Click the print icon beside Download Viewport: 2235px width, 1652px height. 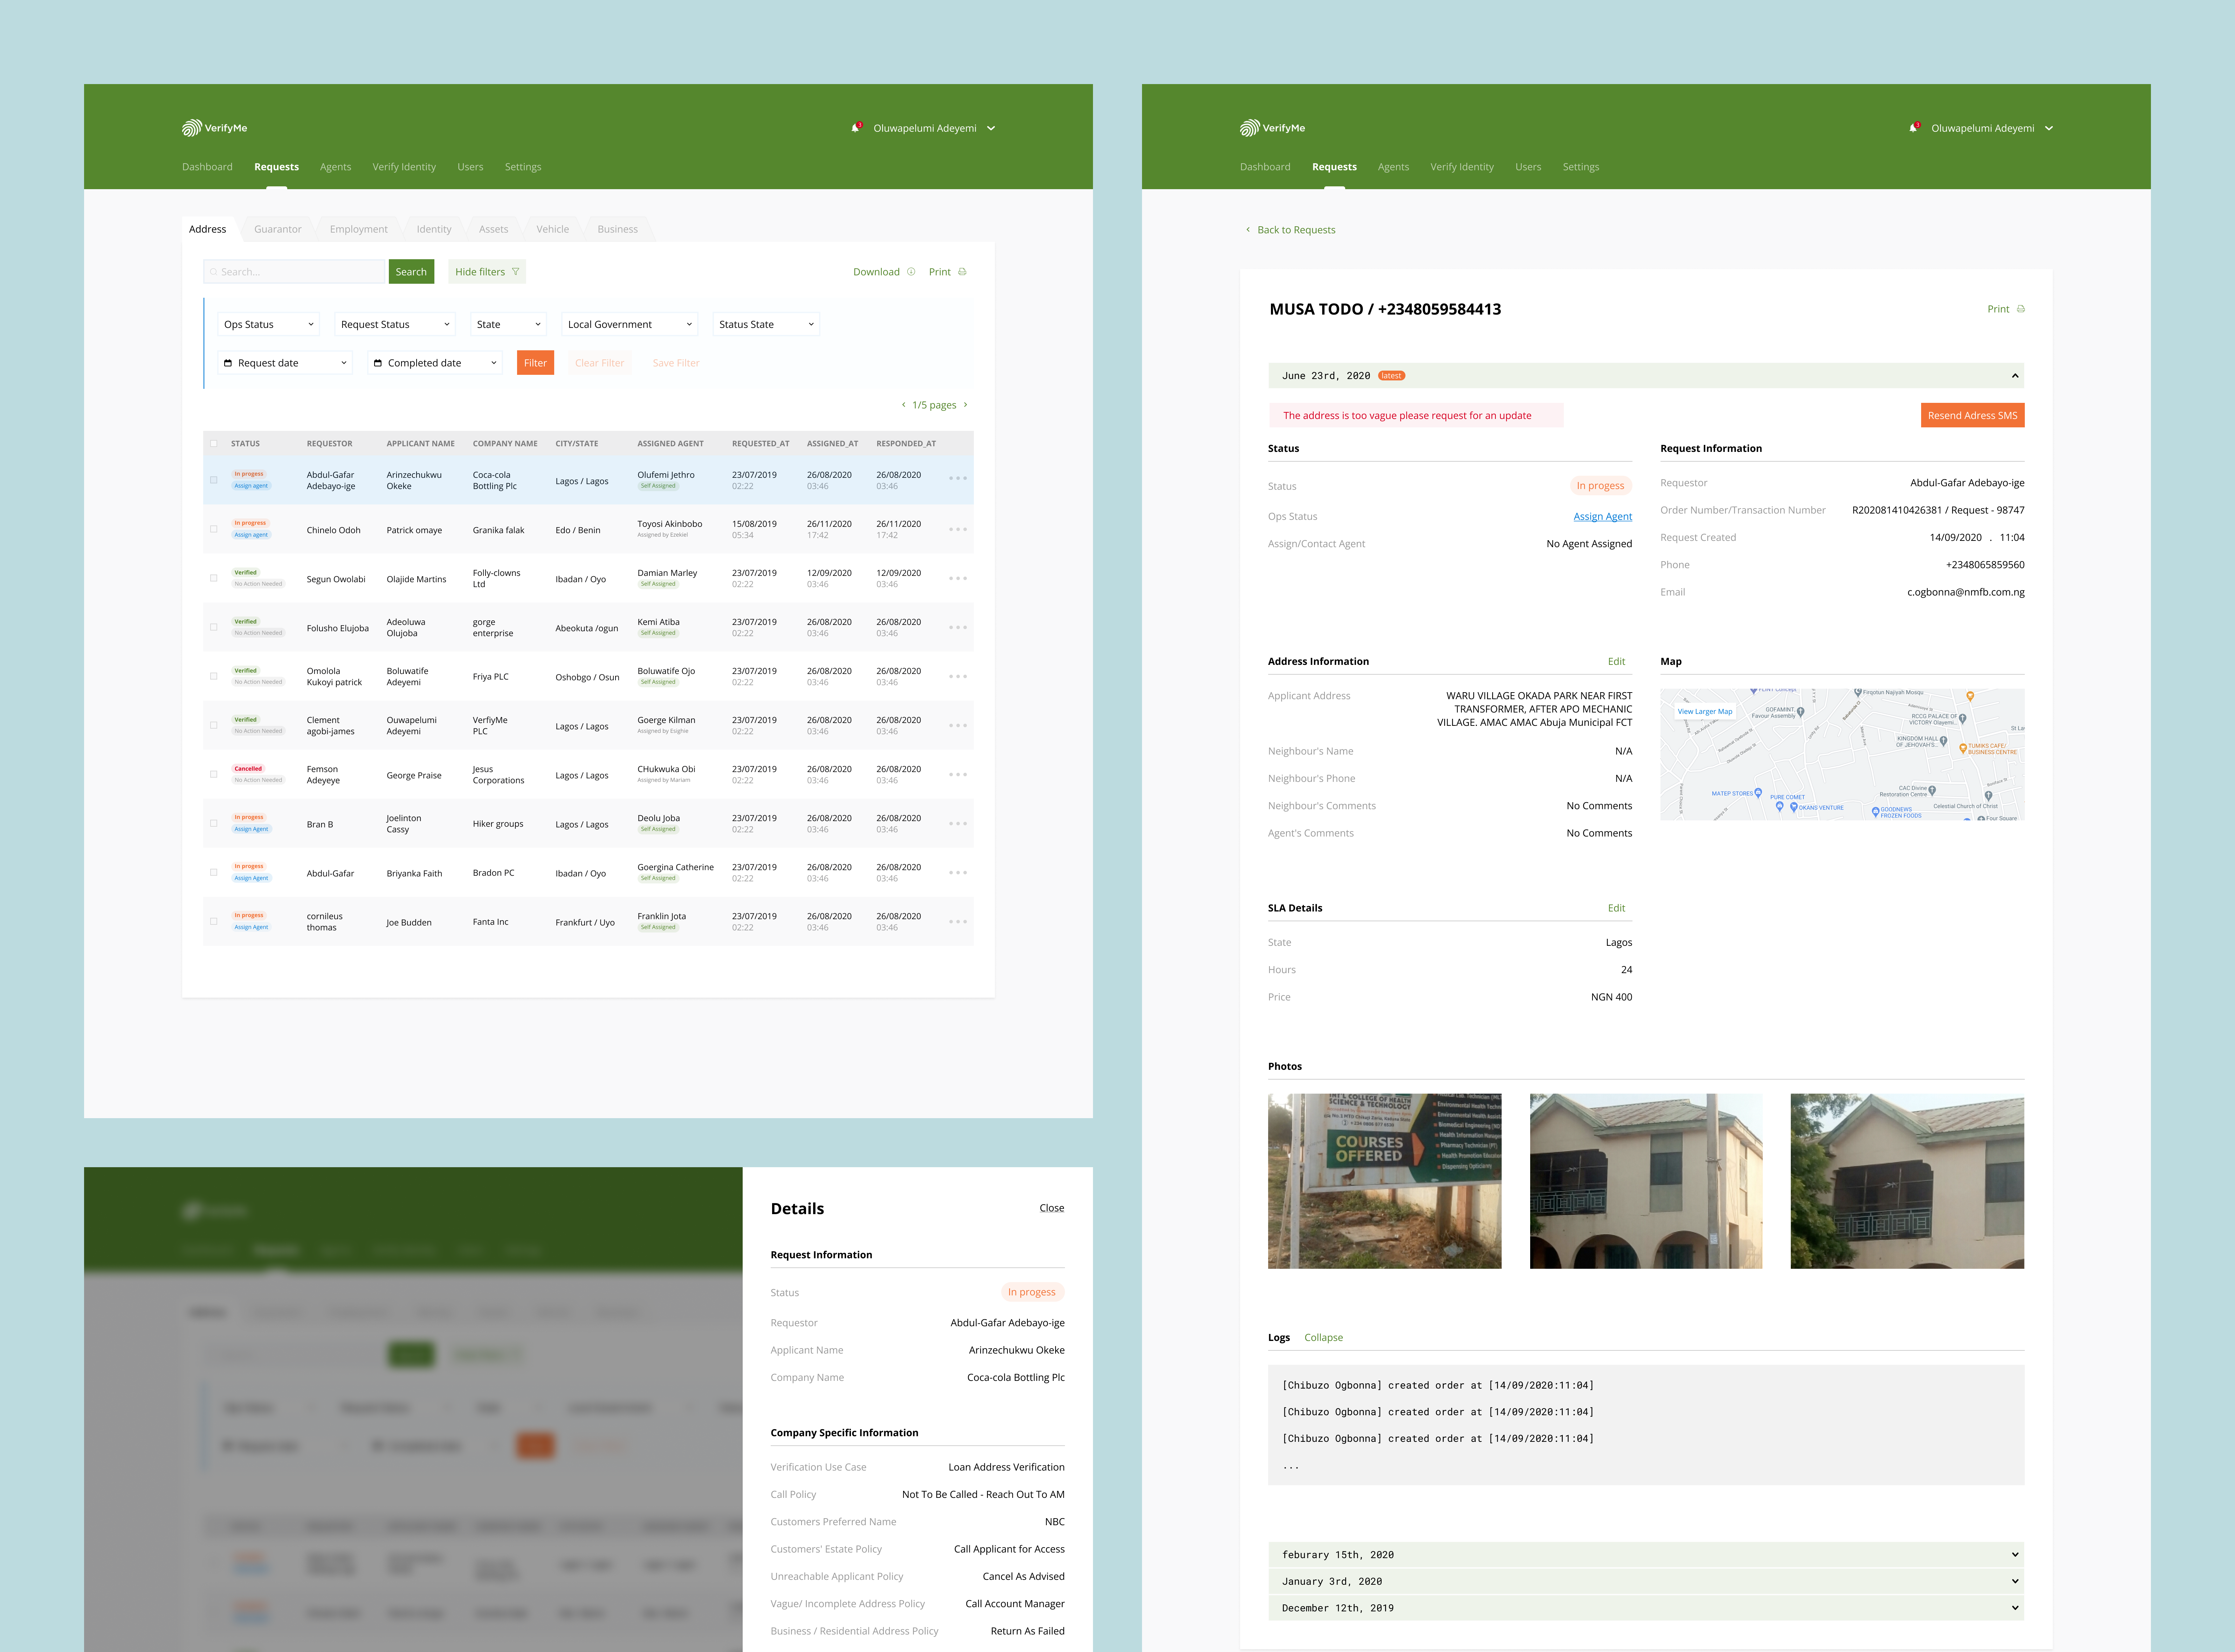coord(962,272)
